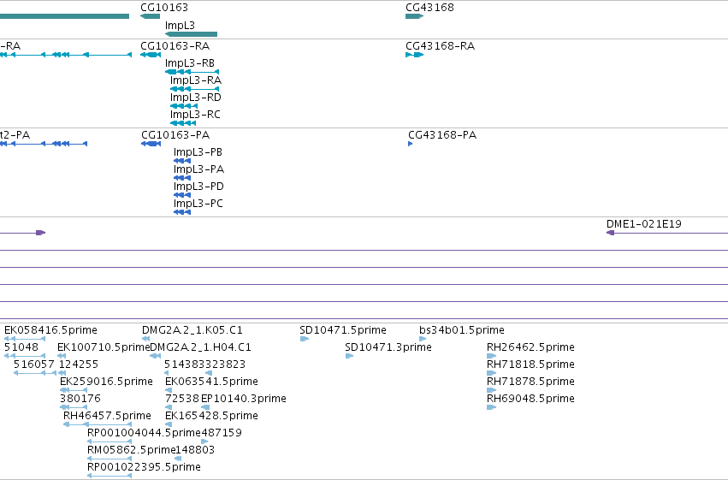Viewport: 728px width, 480px height.
Task: Click the ImpL3-RC transcript label
Action: pyautogui.click(x=195, y=115)
